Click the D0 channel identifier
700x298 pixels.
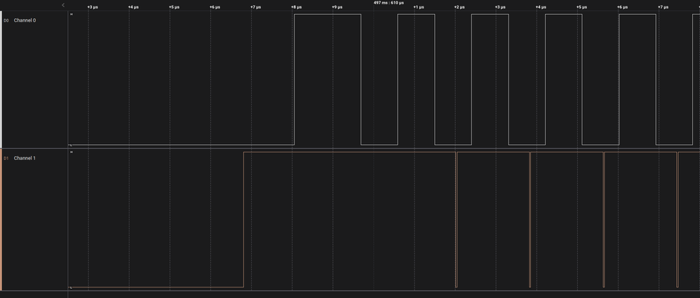tap(6, 20)
